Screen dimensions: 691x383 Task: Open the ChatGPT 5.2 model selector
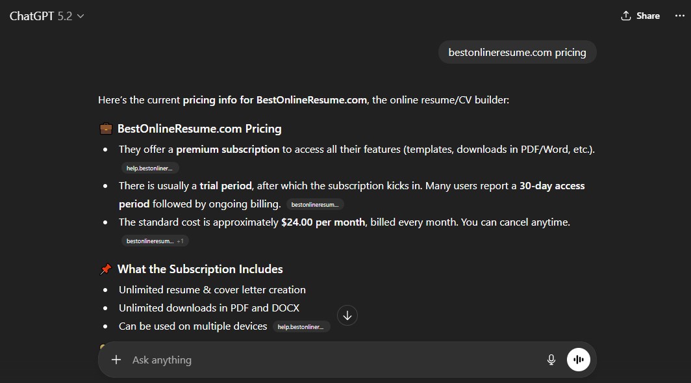(45, 16)
